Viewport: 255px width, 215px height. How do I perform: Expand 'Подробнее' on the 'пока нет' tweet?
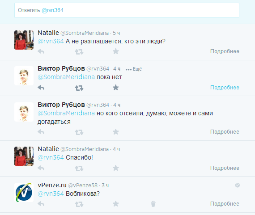pyautogui.click(x=225, y=88)
